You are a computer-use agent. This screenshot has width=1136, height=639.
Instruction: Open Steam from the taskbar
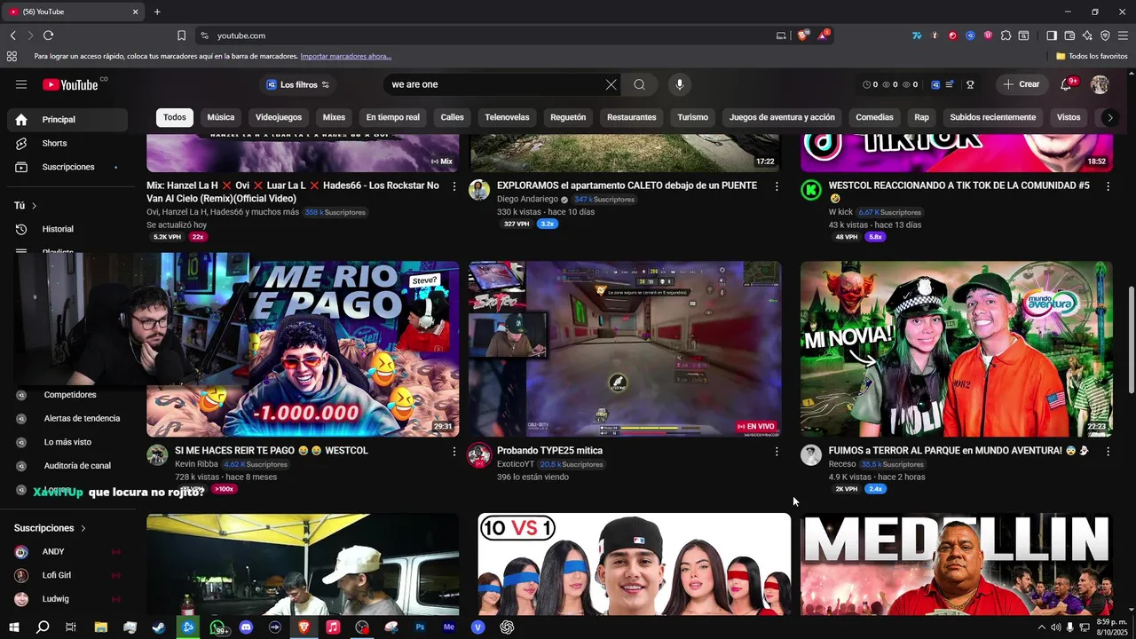[159, 627]
